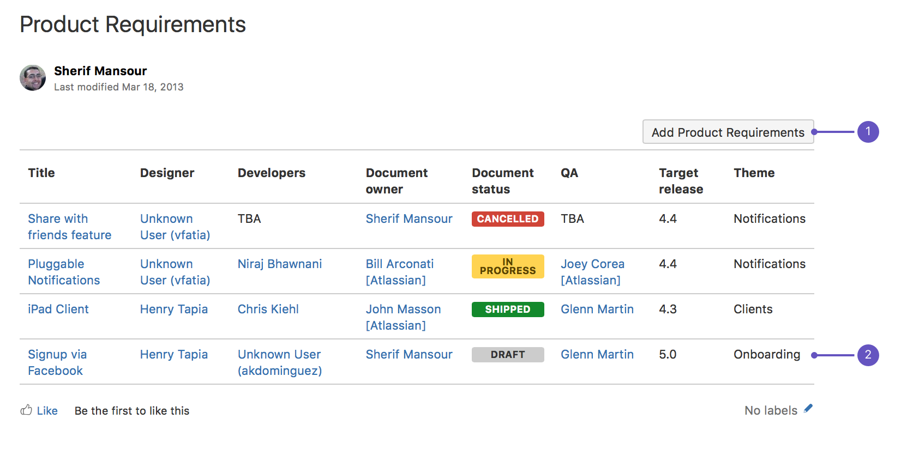
Task: Click the QA column header
Action: 569,173
